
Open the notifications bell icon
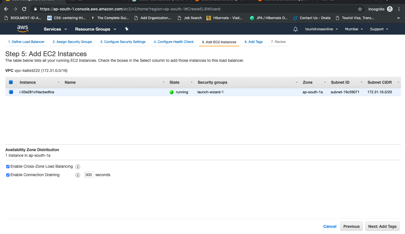(296, 29)
